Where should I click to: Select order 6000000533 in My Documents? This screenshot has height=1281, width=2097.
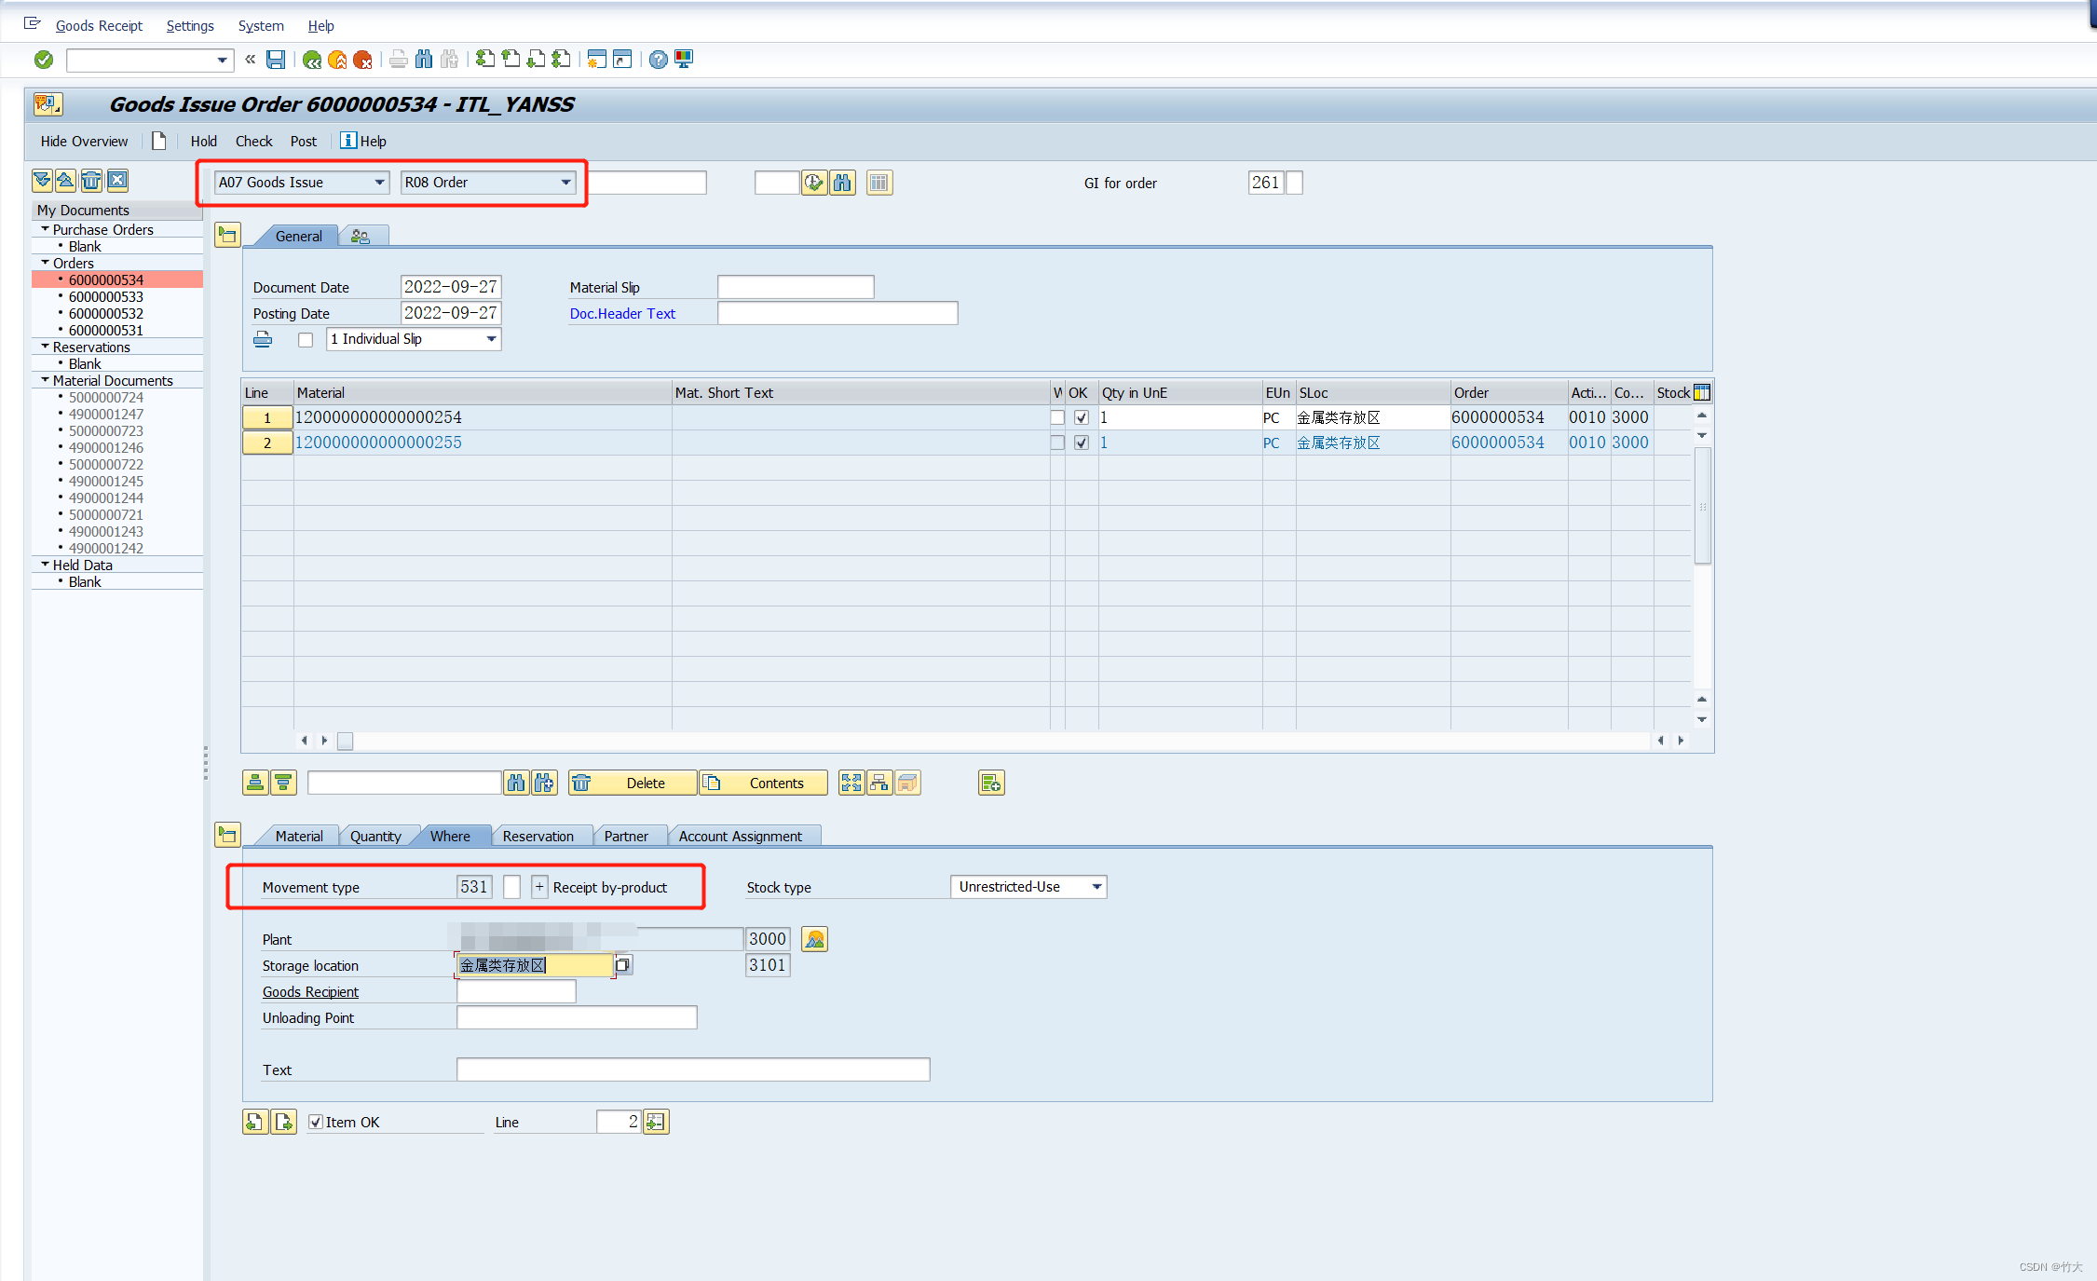(105, 295)
